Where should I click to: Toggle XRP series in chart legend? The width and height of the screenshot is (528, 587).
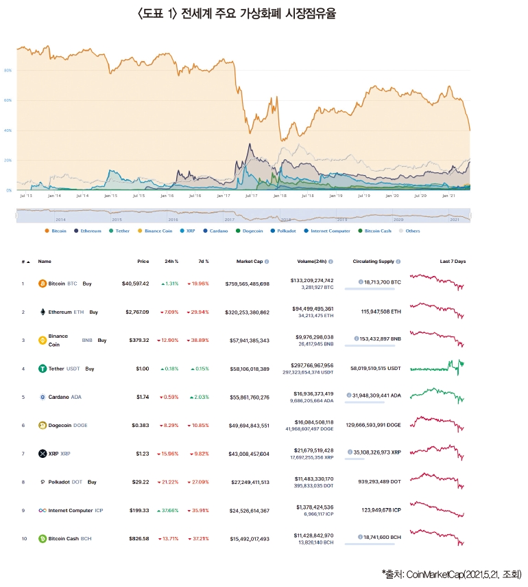pyautogui.click(x=188, y=231)
